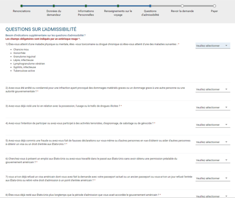Expand dropdown for question 8 about overstaying
235x198 pixels.
(213, 195)
